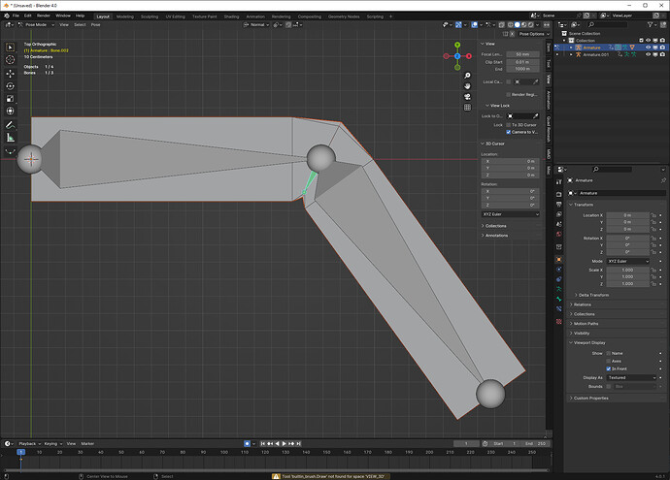This screenshot has width=670, height=480.
Task: Uncheck the In Front checkbox
Action: [609, 368]
